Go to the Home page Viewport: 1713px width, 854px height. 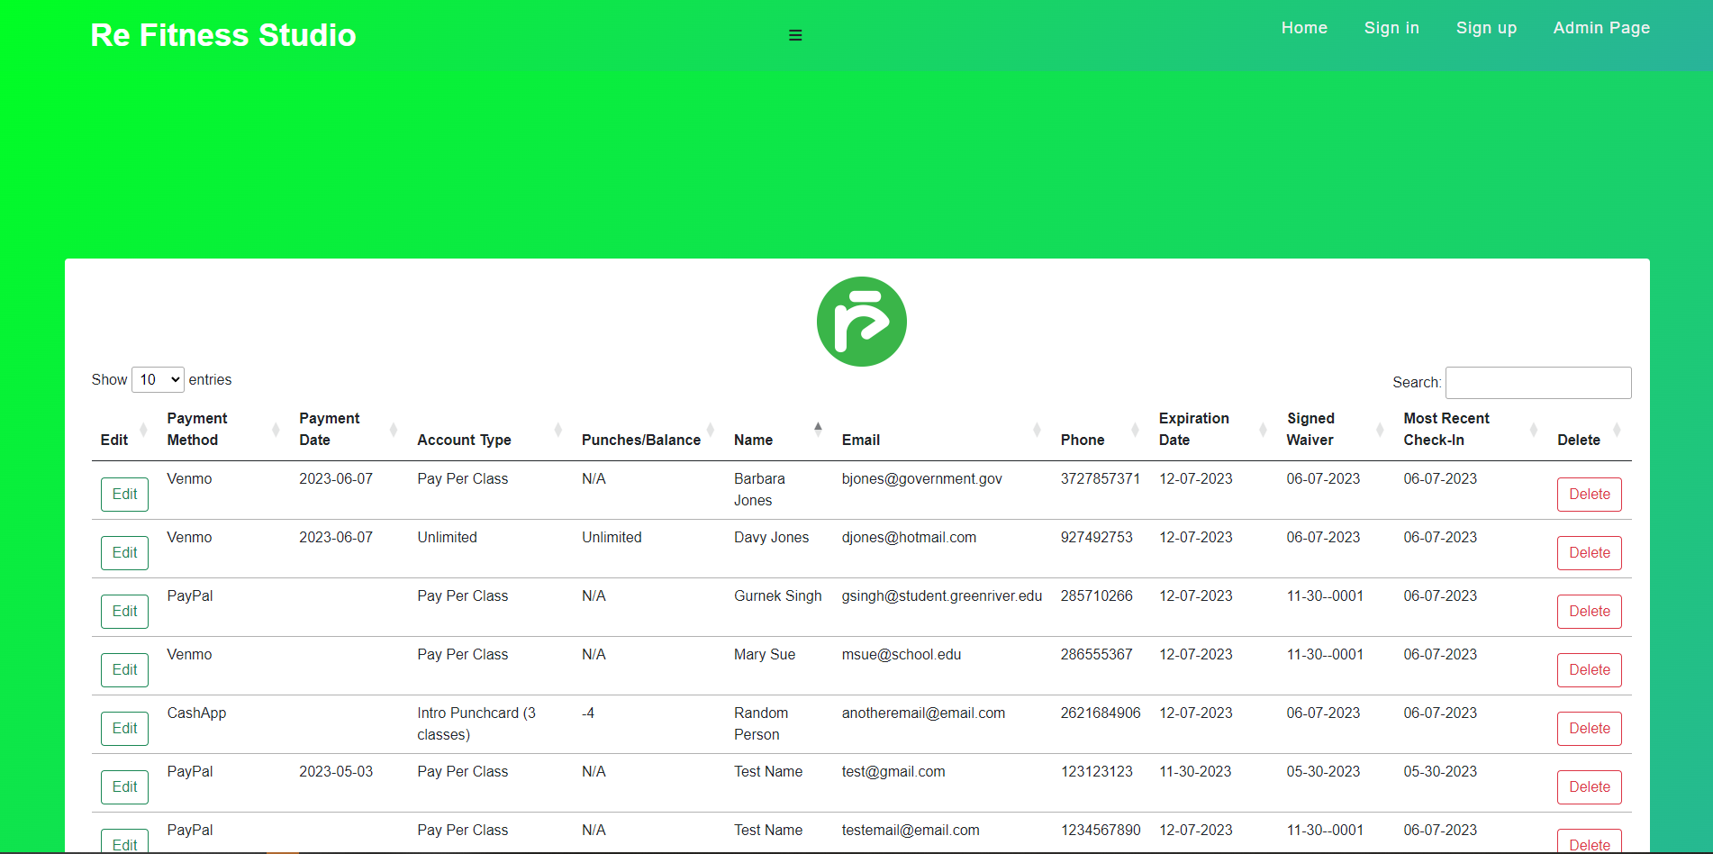(1304, 28)
